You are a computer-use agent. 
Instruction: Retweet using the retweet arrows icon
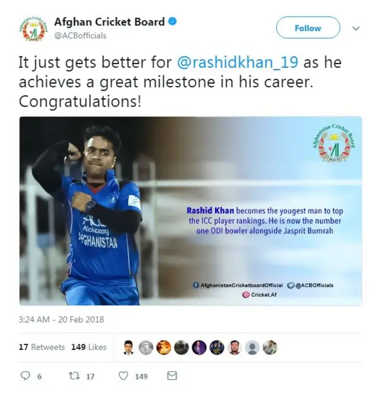(x=74, y=376)
